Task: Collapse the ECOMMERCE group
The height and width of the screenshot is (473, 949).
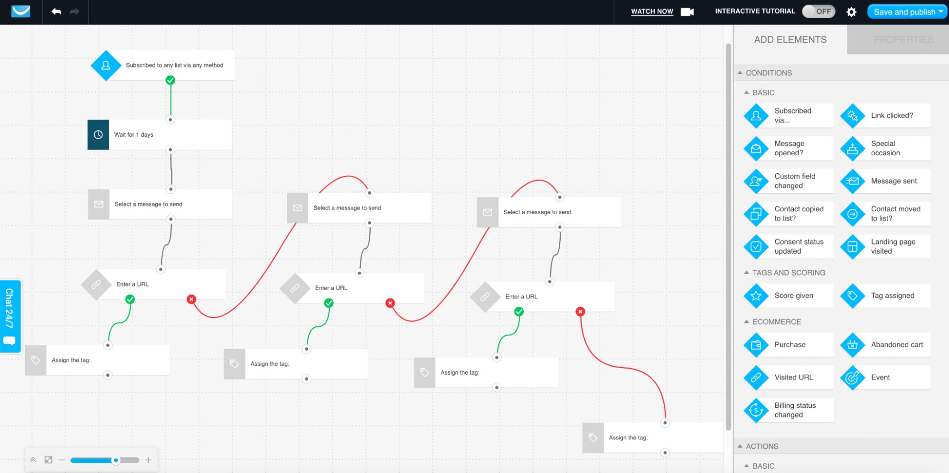Action: point(747,322)
